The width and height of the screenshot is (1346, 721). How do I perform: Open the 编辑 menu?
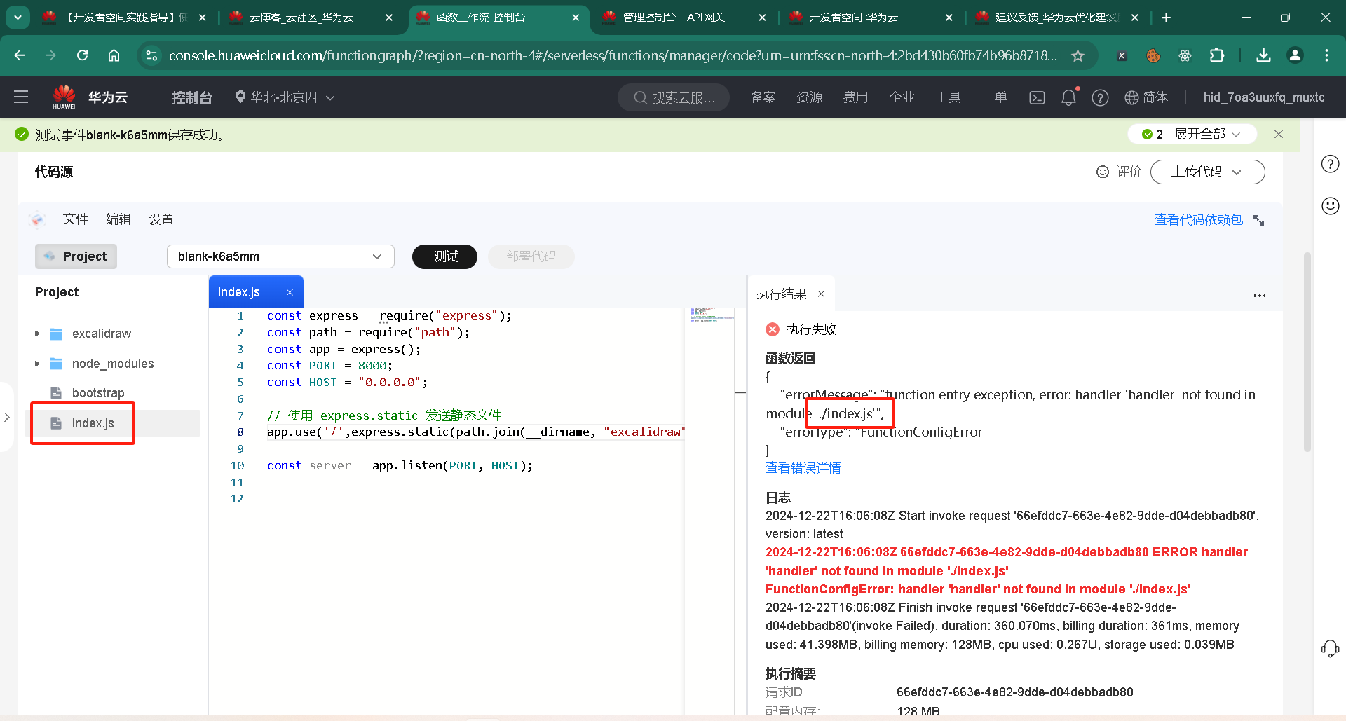point(118,219)
